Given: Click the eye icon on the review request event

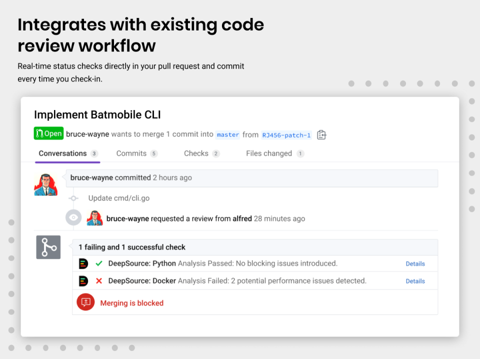Looking at the screenshot, I should click(73, 217).
